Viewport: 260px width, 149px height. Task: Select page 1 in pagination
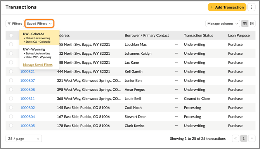pyautogui.click(x=244, y=139)
